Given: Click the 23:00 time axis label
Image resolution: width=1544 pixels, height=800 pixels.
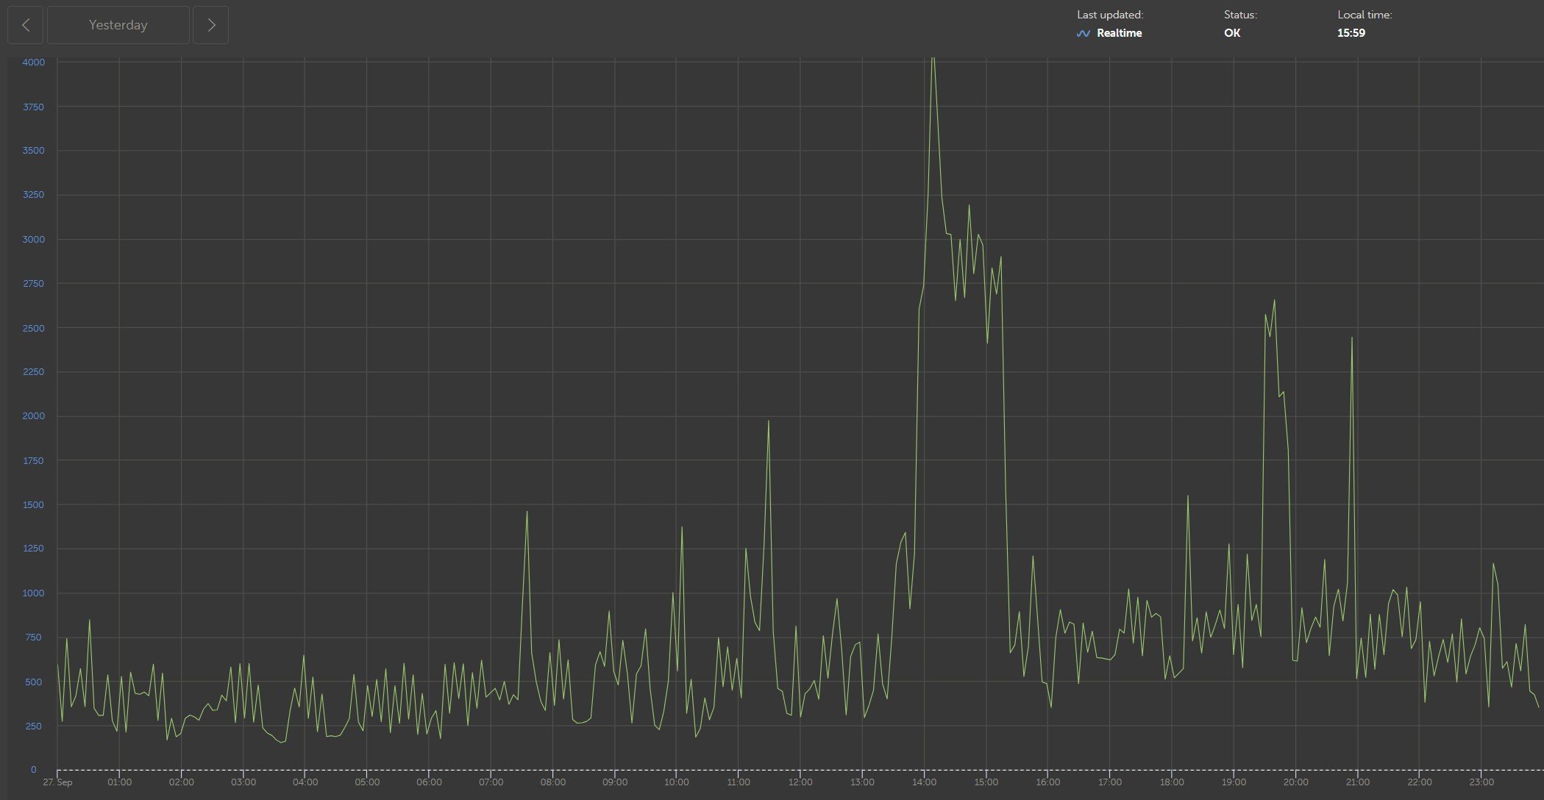Looking at the screenshot, I should [x=1481, y=782].
